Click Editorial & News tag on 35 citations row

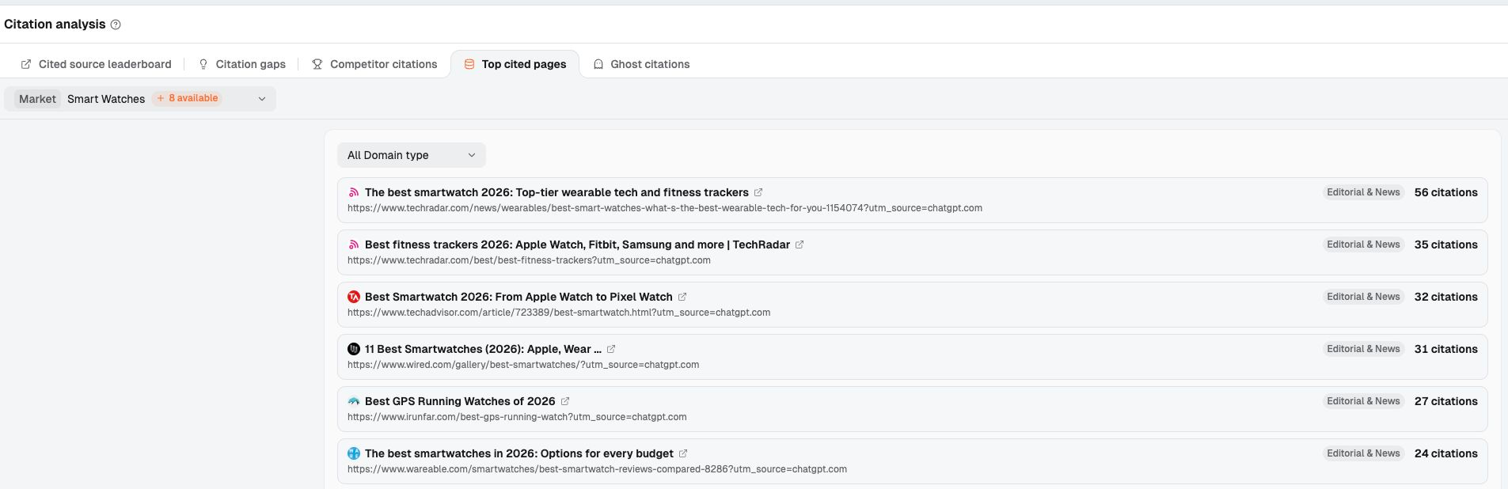point(1363,244)
